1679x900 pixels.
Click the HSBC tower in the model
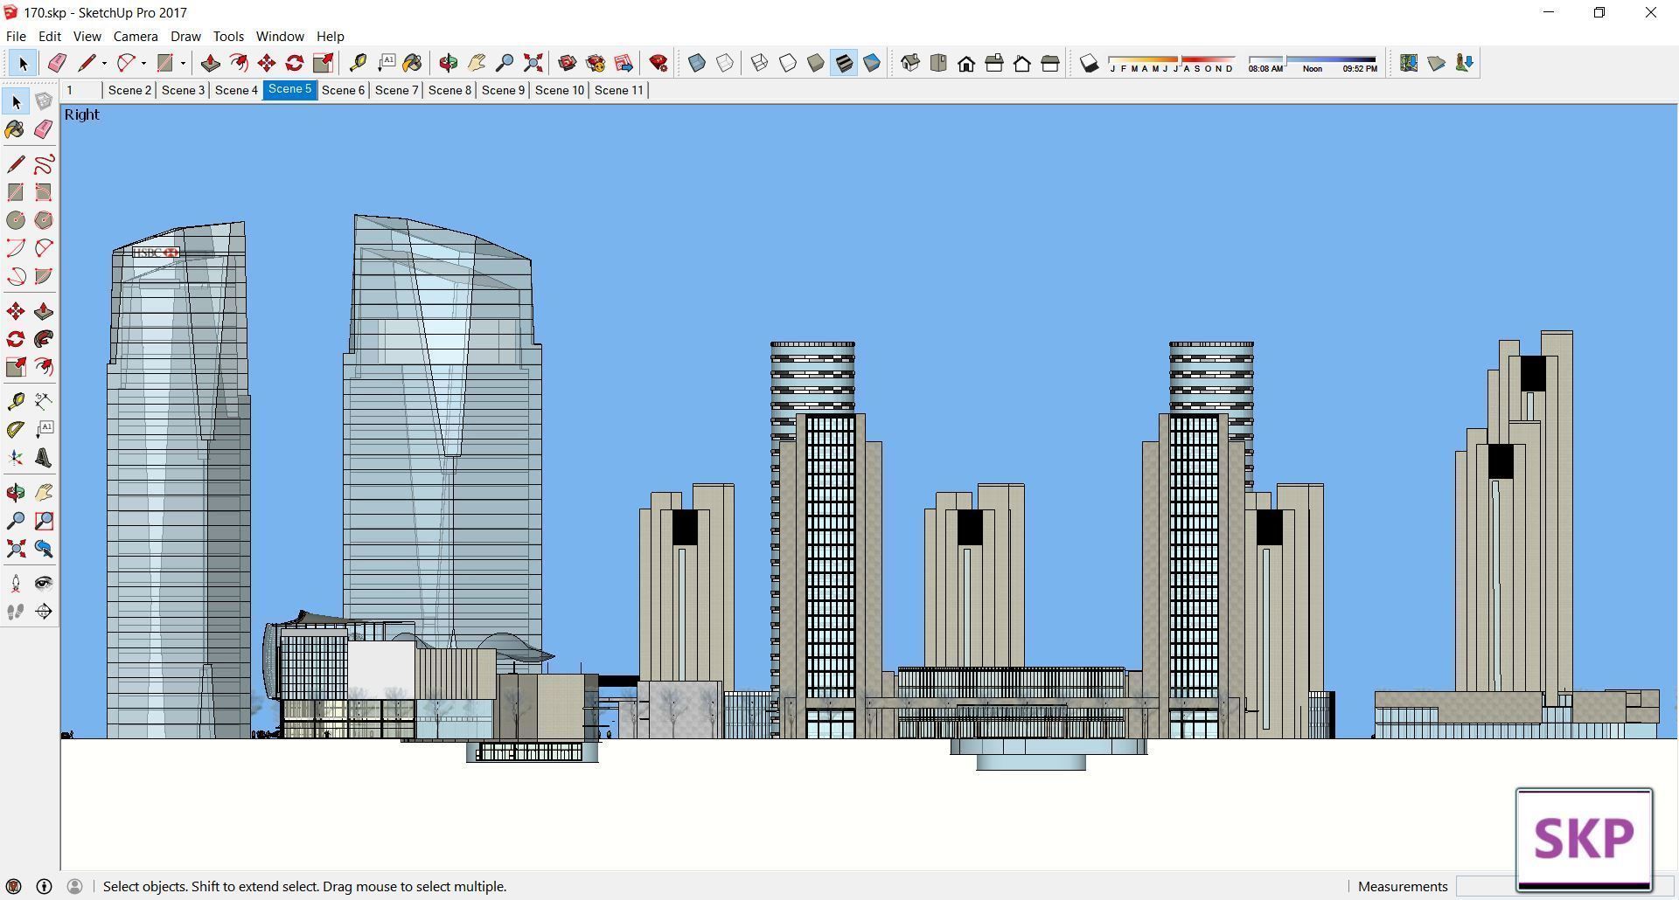tap(178, 481)
